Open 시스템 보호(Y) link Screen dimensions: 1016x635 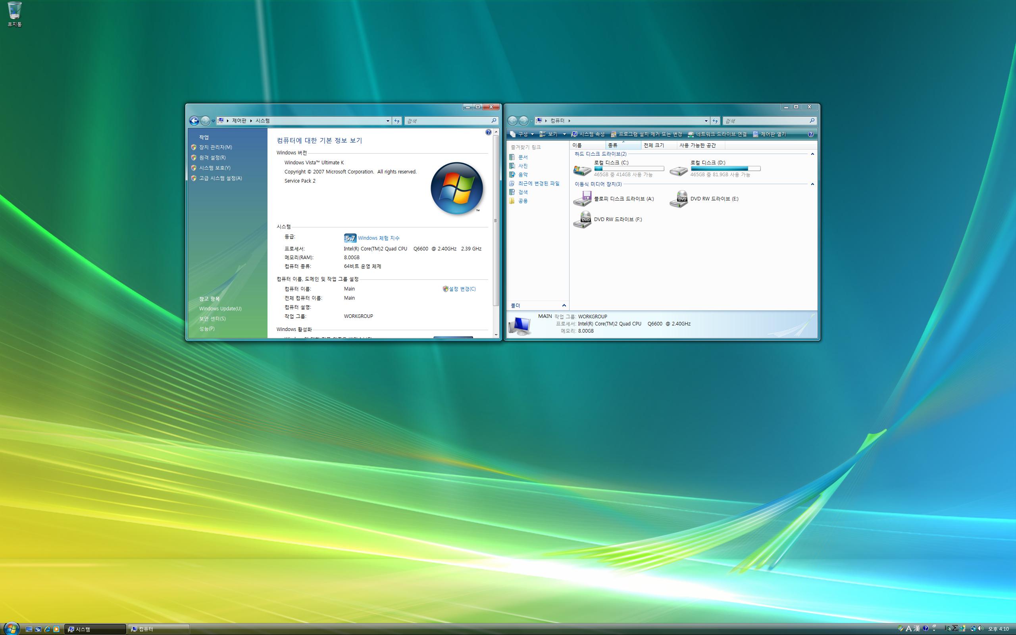click(215, 168)
